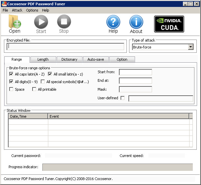Click the Current speed value field
This screenshot has width=201, height=185.
(x=167, y=156)
